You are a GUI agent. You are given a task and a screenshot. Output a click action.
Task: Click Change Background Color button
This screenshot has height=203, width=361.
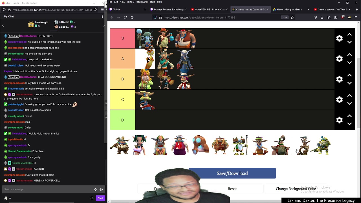(296, 189)
